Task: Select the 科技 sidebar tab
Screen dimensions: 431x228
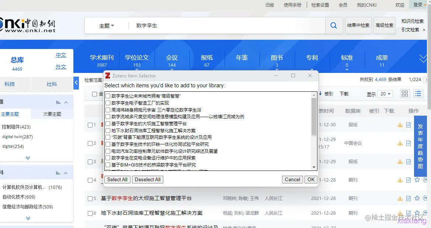Action: 10,84
